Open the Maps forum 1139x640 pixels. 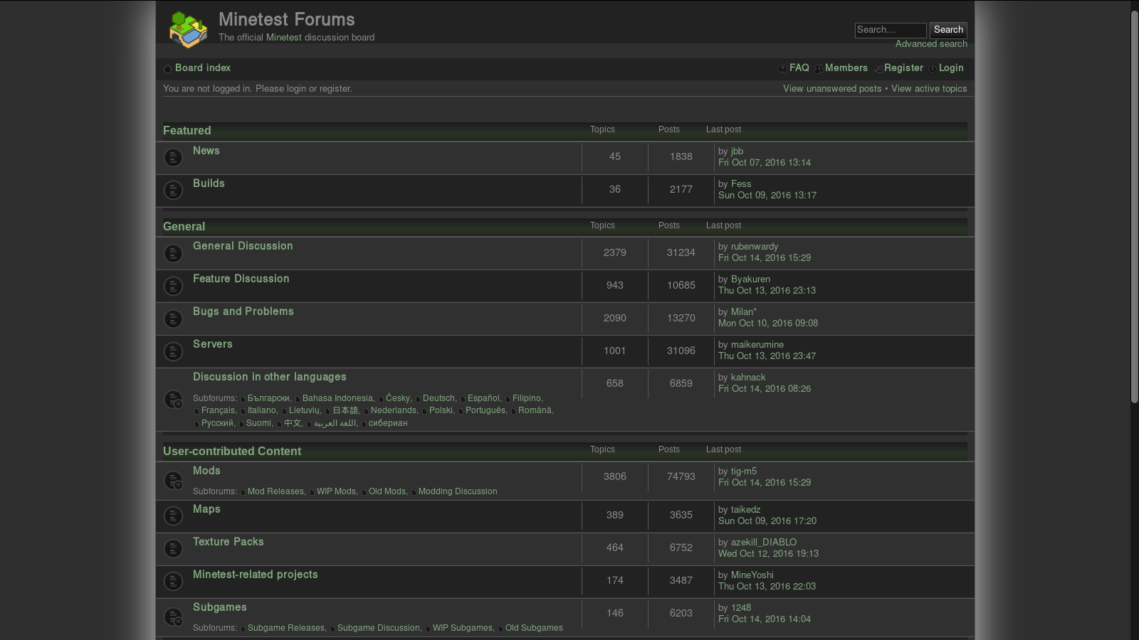coord(206,509)
